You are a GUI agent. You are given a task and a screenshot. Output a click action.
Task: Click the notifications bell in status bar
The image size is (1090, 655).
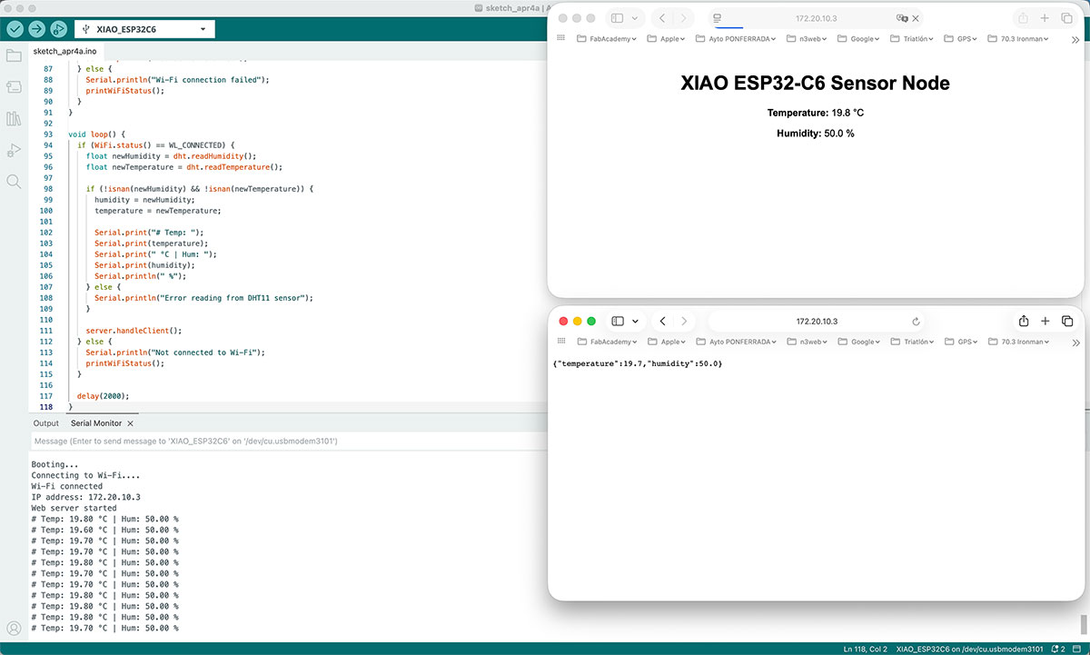tap(1056, 649)
